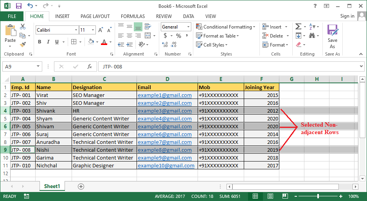Viewport: 367px width, 201px height.
Task: Click the Undo arrow icon
Action: tap(30, 5)
